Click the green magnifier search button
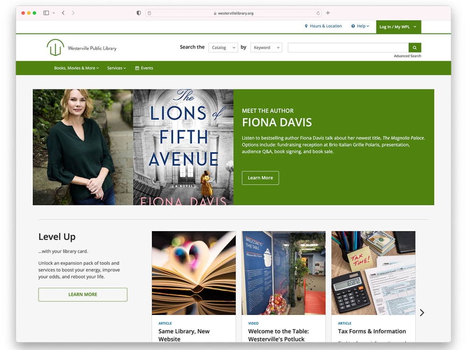Viewport: 467px width, 350px height. coord(415,48)
